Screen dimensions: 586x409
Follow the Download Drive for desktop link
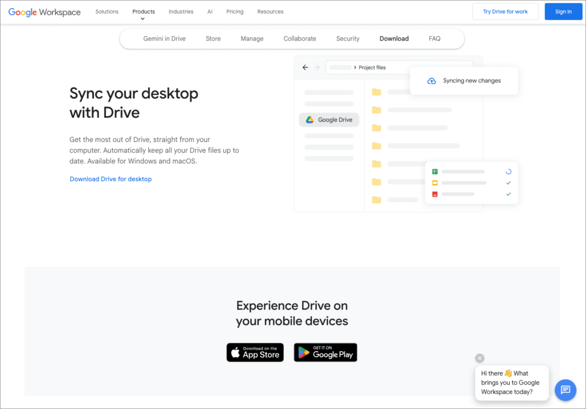[110, 179]
